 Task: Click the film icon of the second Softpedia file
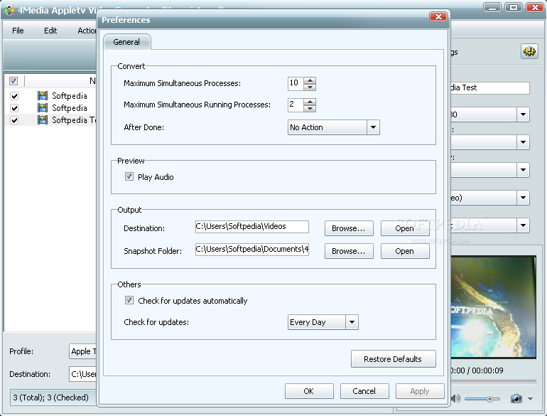pyautogui.click(x=43, y=107)
